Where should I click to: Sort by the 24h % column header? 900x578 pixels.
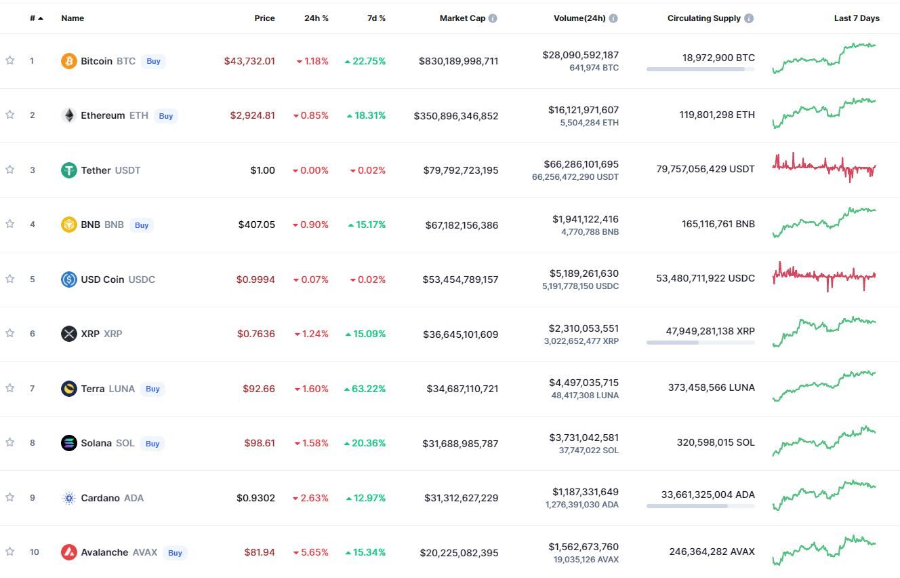click(316, 18)
